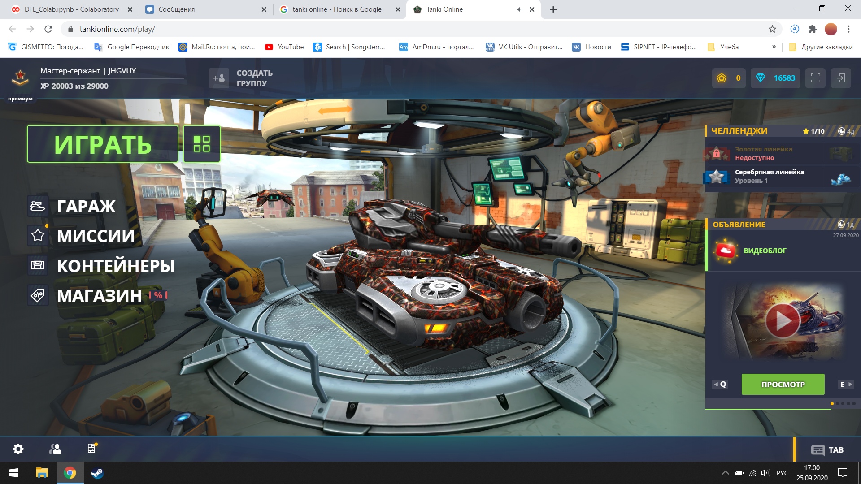Image resolution: width=861 pixels, height=484 pixels.
Task: Open the Учёба bookmarks folder
Action: pyautogui.click(x=723, y=47)
